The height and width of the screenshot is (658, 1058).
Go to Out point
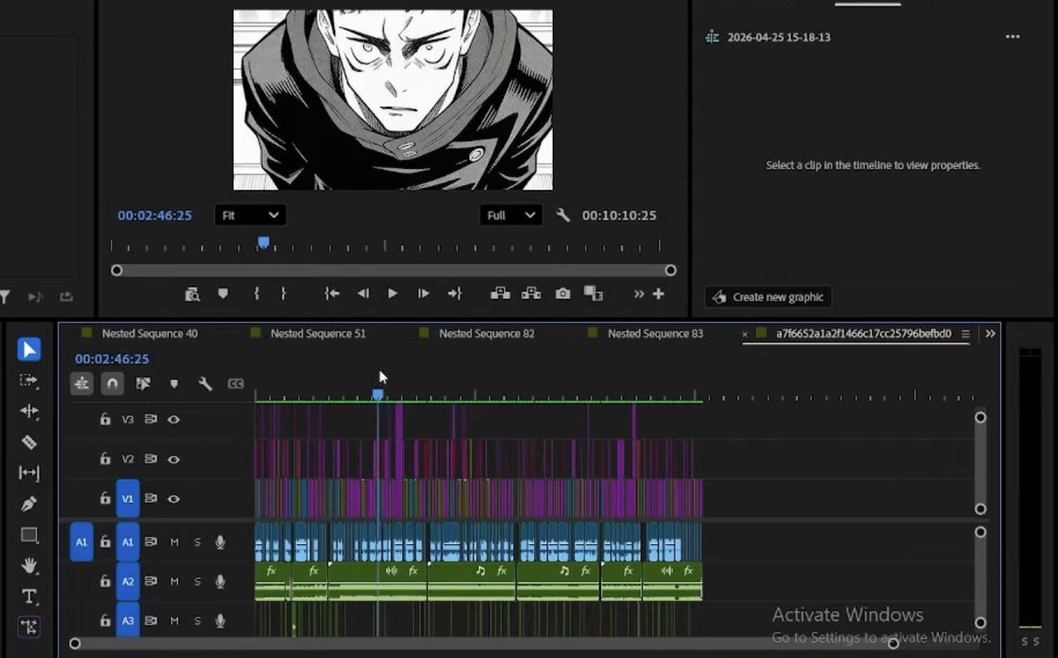click(x=454, y=294)
